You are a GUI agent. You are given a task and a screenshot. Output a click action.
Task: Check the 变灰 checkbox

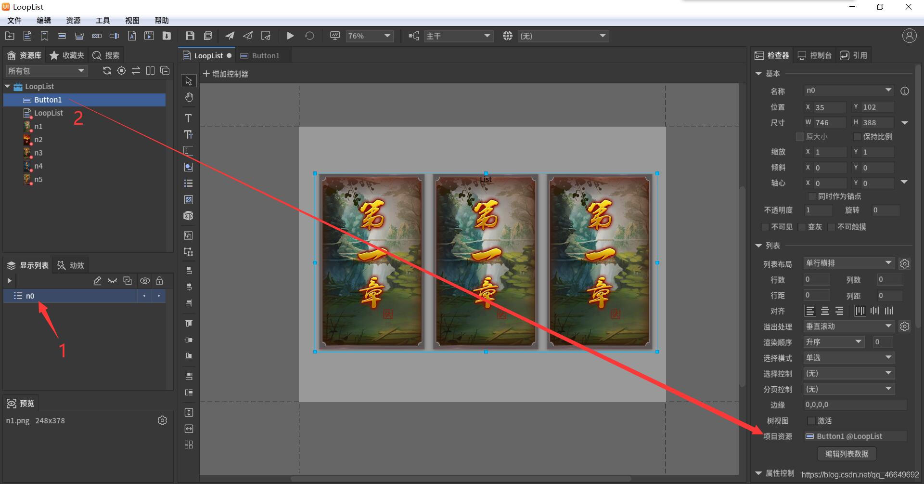(802, 227)
